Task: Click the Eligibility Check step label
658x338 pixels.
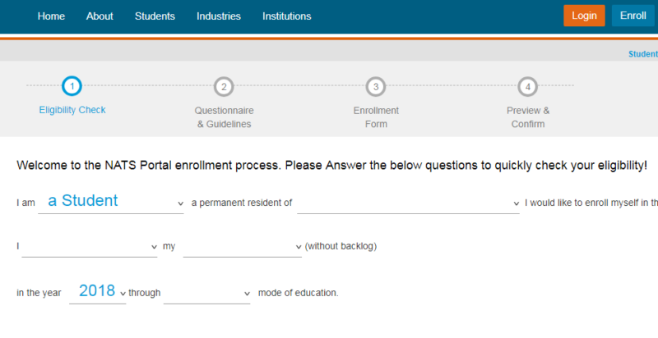Action: (x=72, y=110)
